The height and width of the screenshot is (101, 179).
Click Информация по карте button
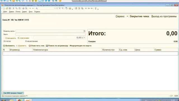[81, 46]
